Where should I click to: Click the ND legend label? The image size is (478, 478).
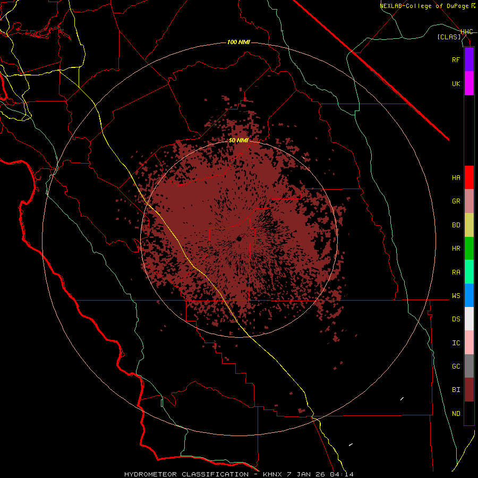coord(456,413)
